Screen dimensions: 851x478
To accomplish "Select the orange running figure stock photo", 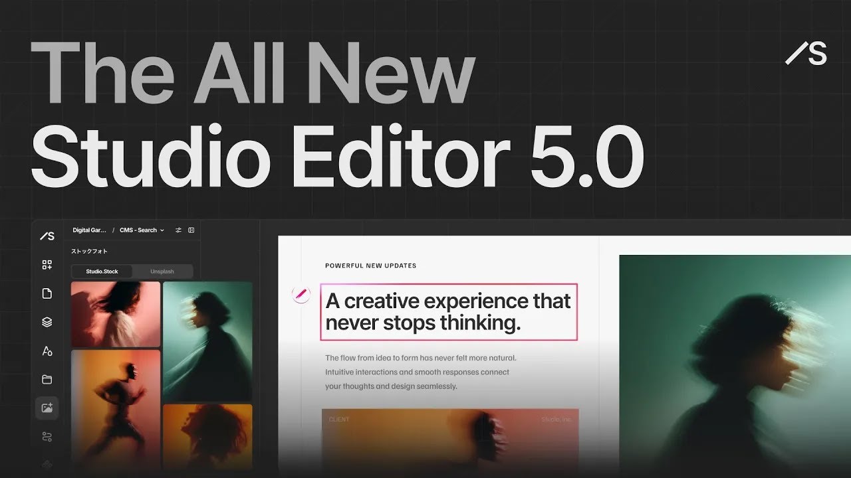I will click(116, 410).
